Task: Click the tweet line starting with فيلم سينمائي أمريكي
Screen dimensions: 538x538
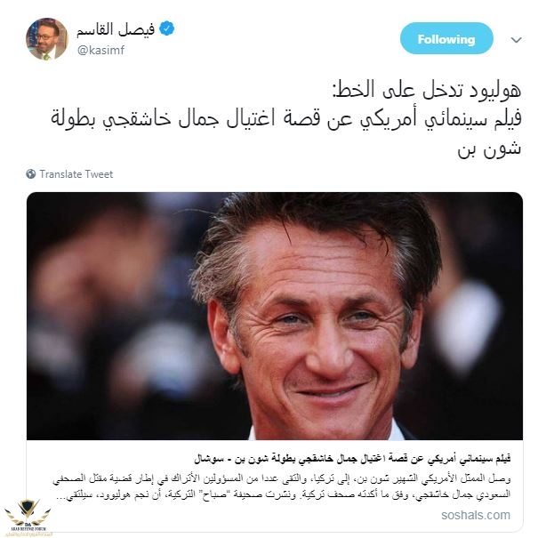Action: click(286, 119)
